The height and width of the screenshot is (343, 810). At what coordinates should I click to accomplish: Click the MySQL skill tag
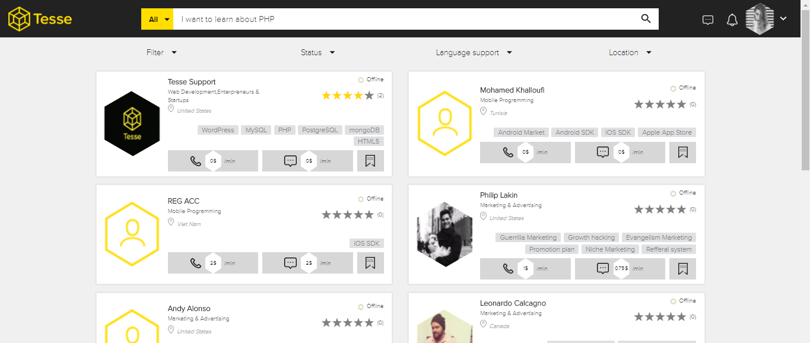coord(256,130)
